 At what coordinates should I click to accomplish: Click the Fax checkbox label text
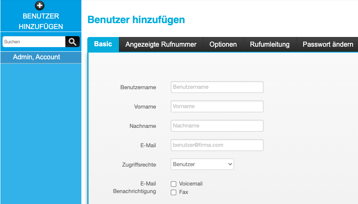tap(183, 192)
